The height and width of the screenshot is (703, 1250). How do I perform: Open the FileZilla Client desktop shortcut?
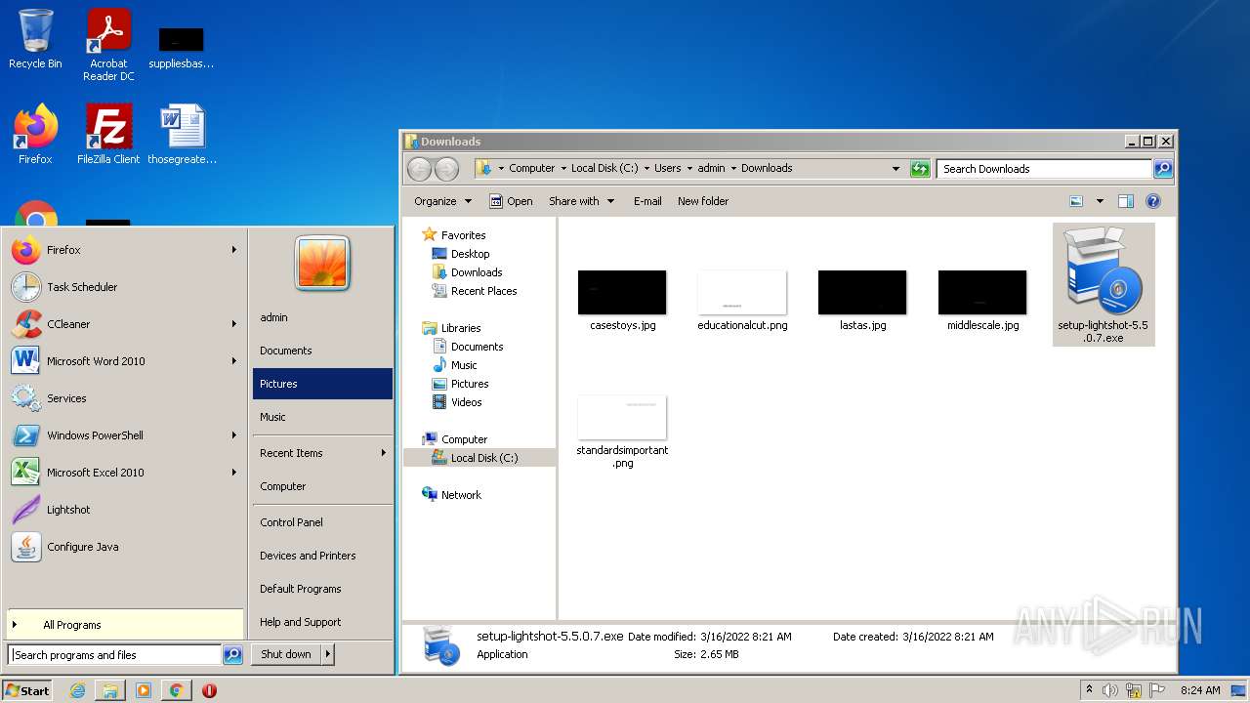[108, 135]
